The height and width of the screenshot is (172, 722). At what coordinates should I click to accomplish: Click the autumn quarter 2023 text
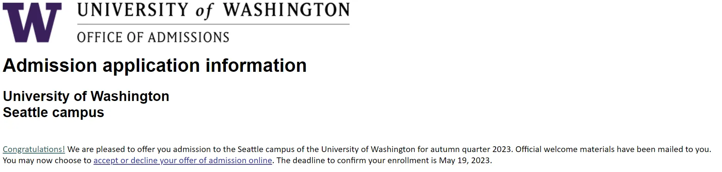[471, 149]
